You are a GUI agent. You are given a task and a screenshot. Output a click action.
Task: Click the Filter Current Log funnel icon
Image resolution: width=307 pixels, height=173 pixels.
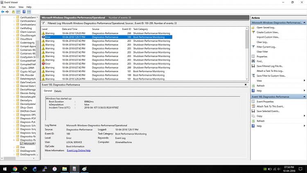pos(253,47)
